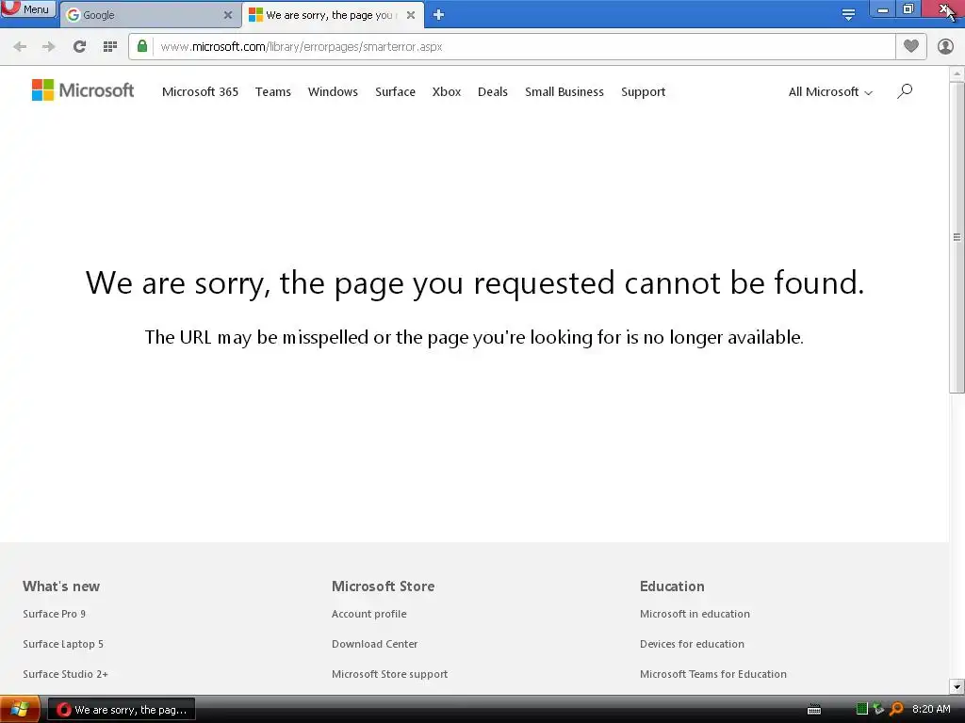965x723 pixels.
Task: Open the Xbox nav link
Action: pos(446,91)
